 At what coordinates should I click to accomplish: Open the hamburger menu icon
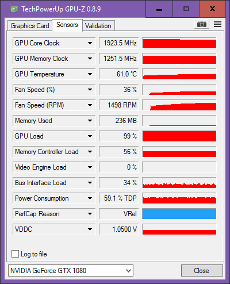pyautogui.click(x=217, y=24)
